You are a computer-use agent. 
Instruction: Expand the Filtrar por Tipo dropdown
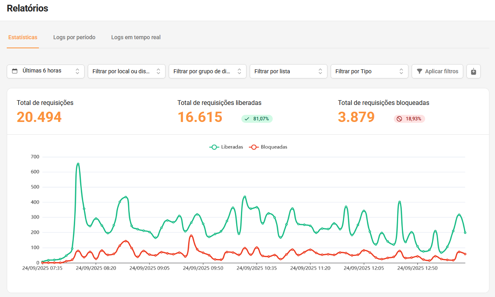(369, 71)
